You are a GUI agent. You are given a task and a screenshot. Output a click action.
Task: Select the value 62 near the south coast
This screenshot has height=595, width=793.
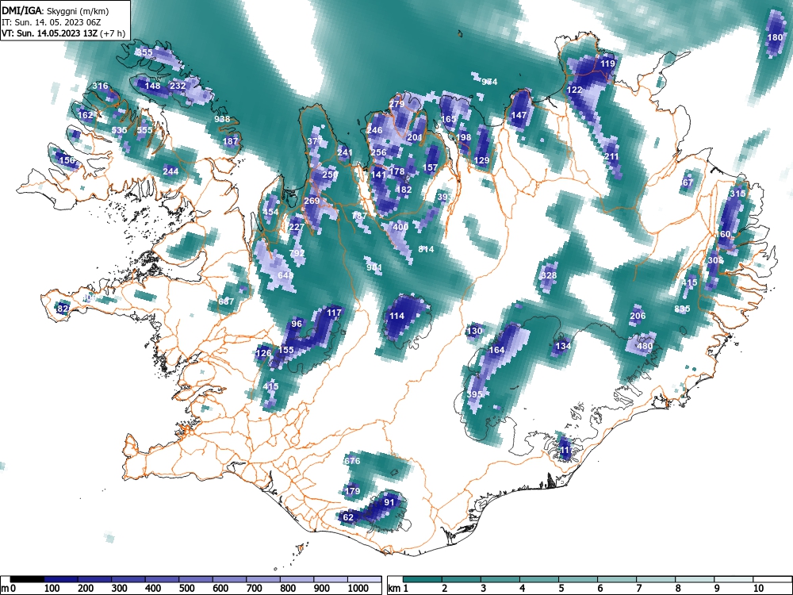pos(348,517)
